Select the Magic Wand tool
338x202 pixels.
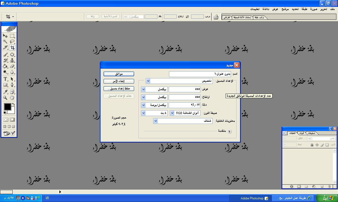click(5, 42)
